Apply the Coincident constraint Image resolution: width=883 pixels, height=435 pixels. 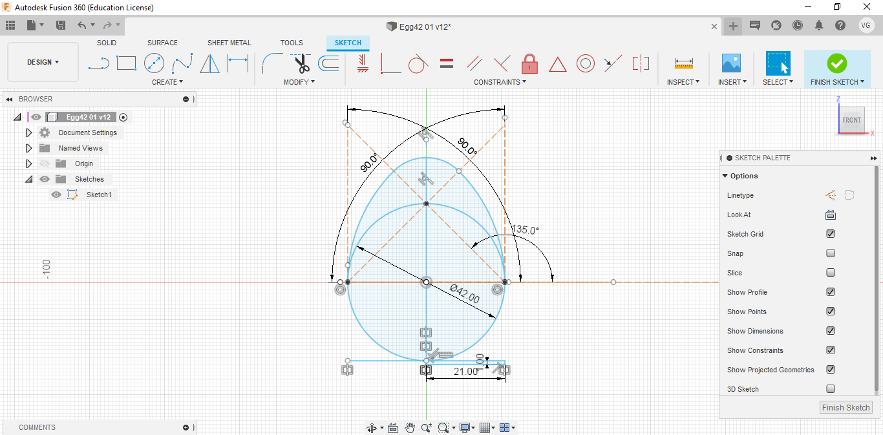click(x=390, y=63)
